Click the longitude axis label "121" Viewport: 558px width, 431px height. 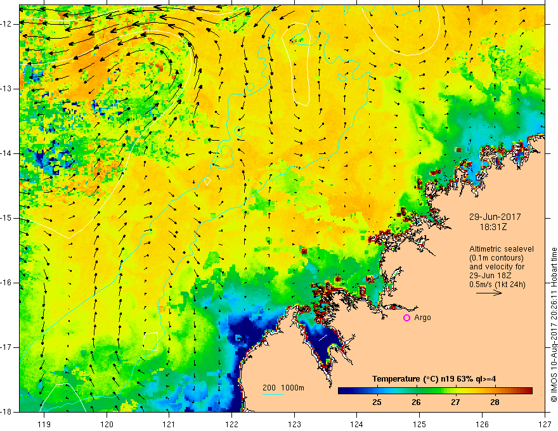pyautogui.click(x=169, y=424)
